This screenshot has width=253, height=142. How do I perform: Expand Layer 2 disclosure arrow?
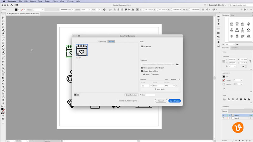(230, 118)
